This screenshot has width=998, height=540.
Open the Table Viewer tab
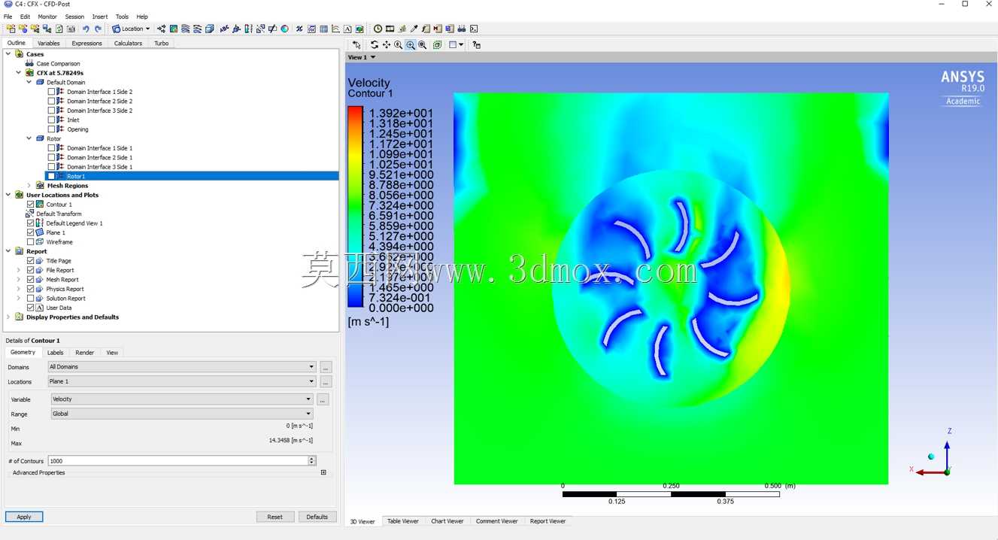click(403, 521)
